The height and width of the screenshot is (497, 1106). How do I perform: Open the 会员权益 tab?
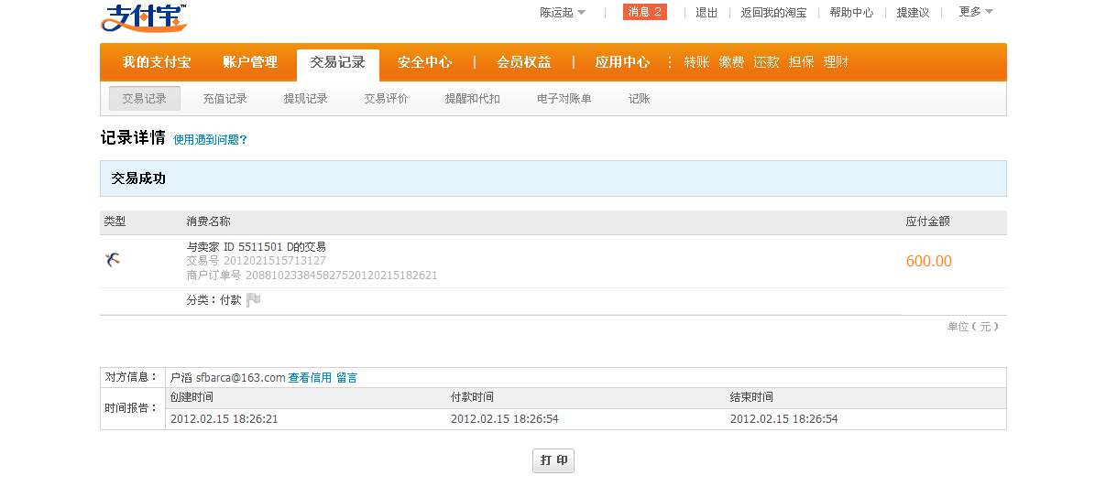click(x=524, y=62)
